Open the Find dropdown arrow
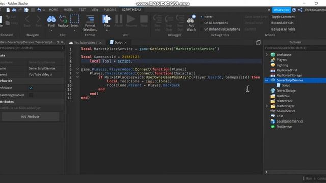The width and height of the screenshot is (326, 183). [51, 30]
